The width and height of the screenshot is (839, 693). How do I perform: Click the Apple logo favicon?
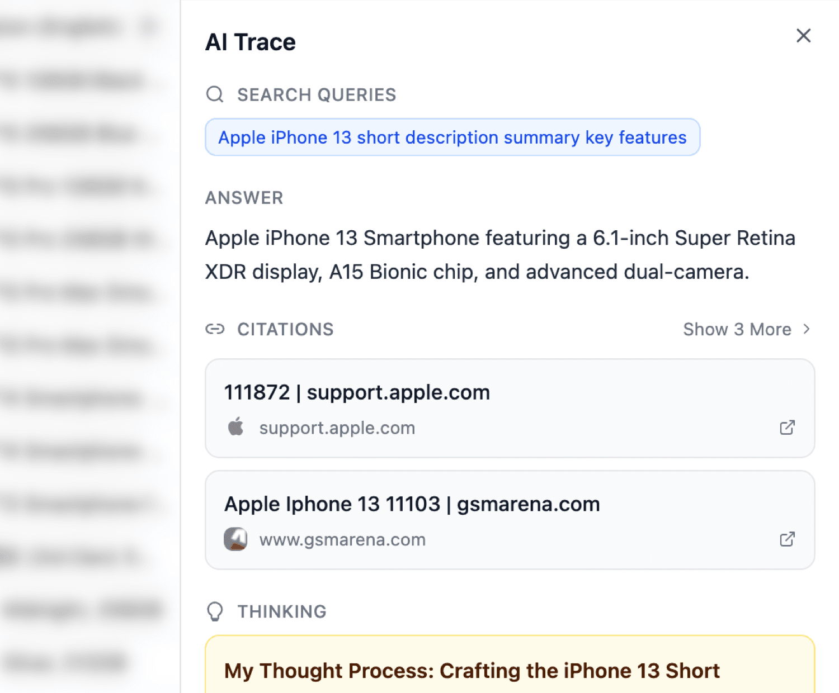click(x=236, y=428)
